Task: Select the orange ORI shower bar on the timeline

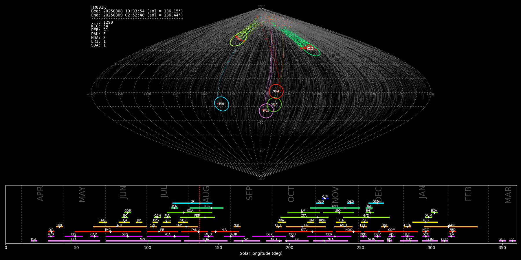Action: coord(306,227)
